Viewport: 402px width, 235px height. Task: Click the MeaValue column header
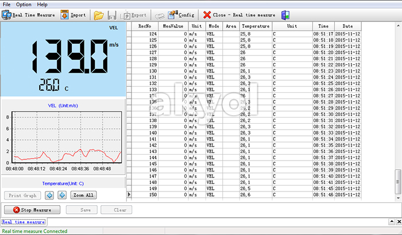173,26
